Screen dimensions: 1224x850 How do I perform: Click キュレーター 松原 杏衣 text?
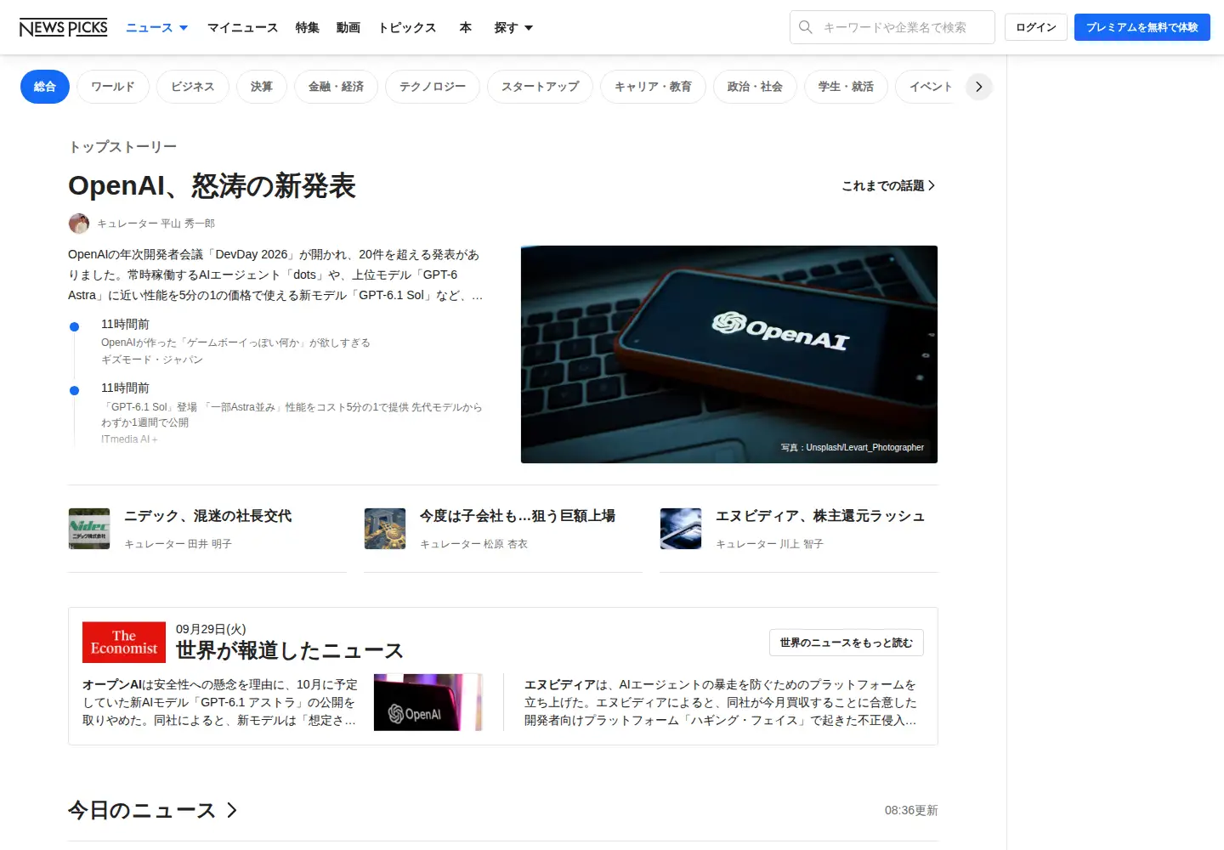(x=473, y=544)
